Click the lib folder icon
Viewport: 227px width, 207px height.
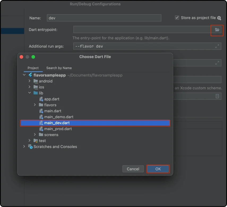[x=36, y=93]
